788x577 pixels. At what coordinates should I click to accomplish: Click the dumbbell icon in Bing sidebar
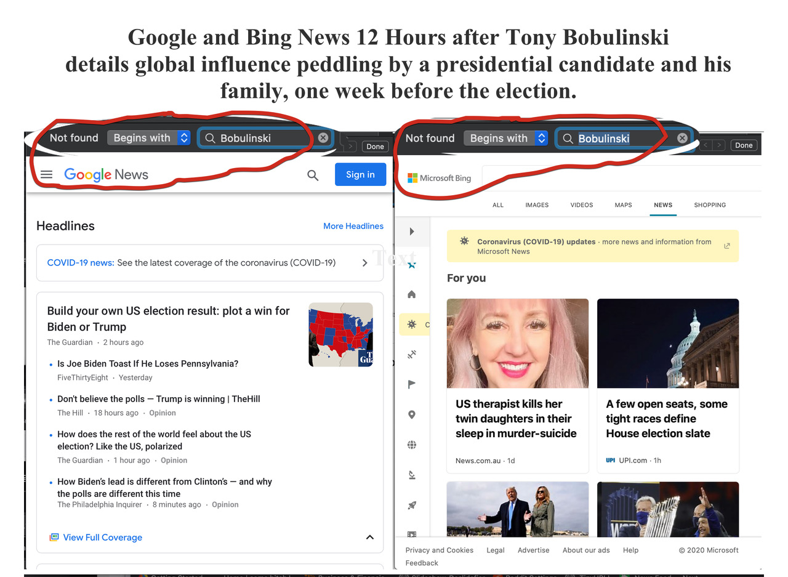(412, 355)
